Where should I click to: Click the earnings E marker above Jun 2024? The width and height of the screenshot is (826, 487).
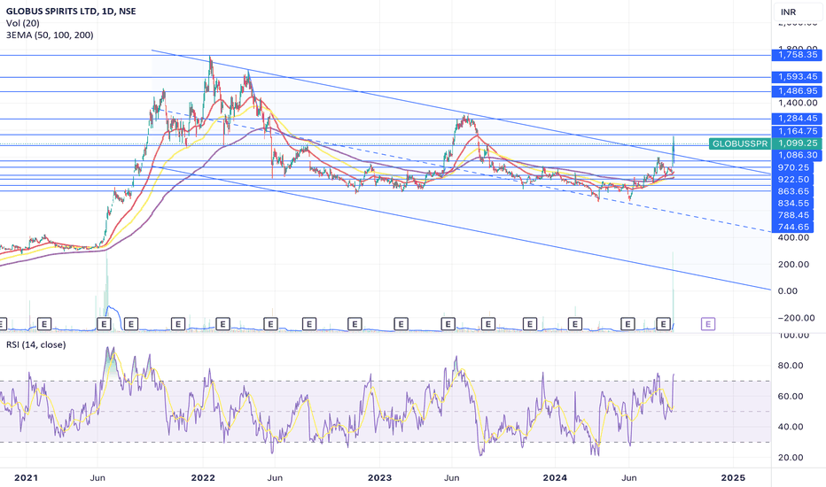pos(627,324)
